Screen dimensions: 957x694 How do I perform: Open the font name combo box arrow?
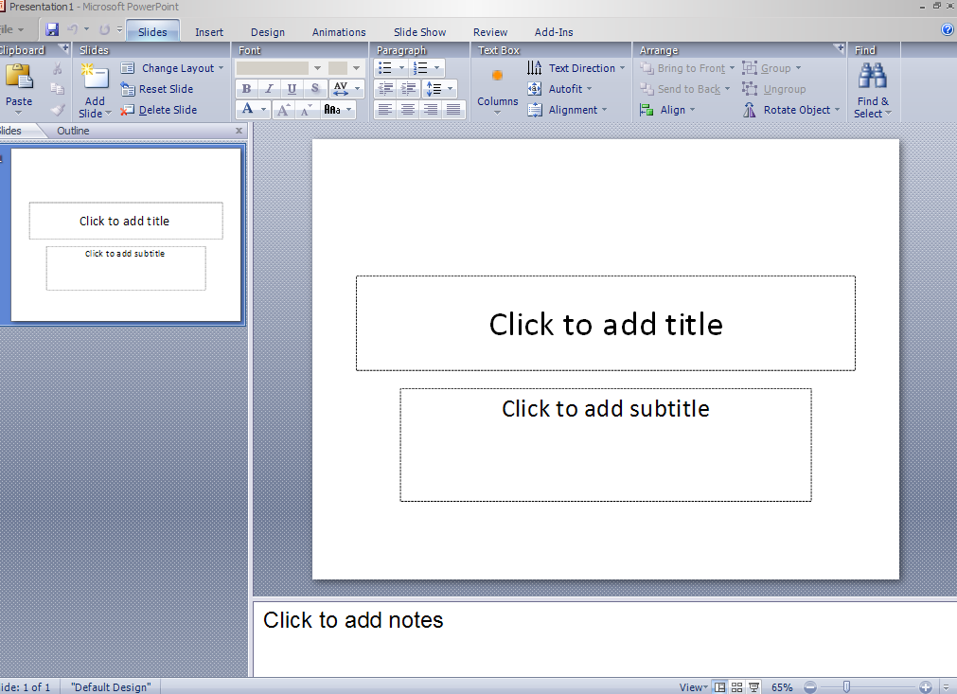[317, 68]
